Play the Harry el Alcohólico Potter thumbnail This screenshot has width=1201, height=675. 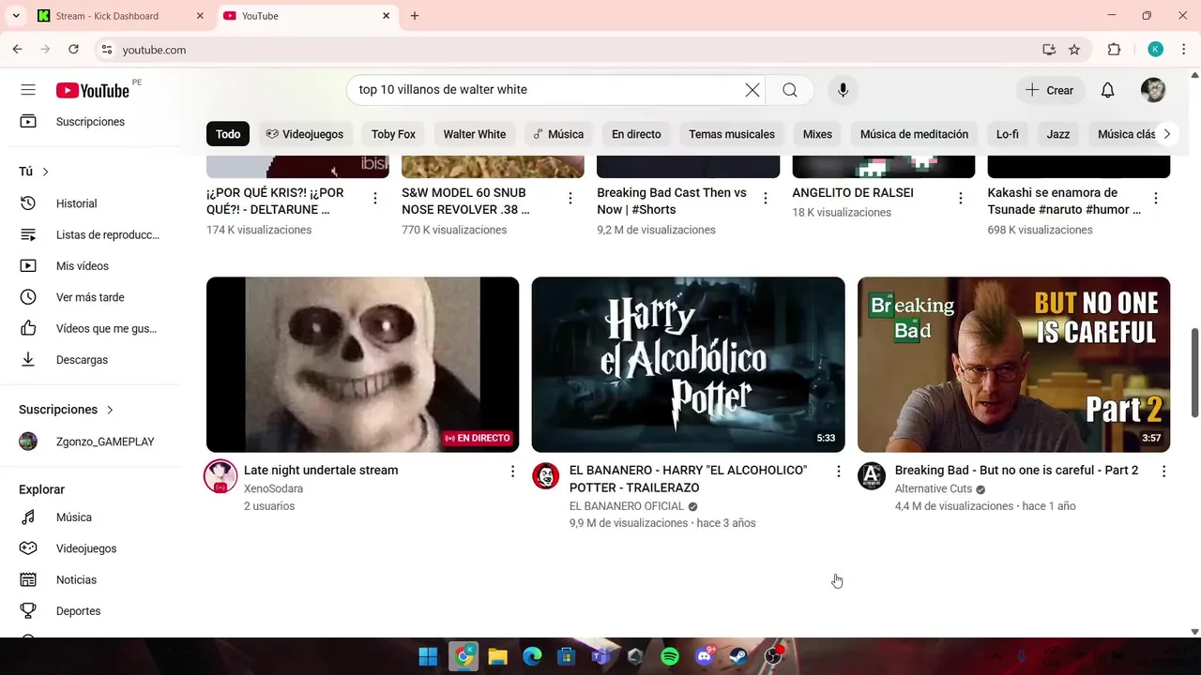click(688, 365)
